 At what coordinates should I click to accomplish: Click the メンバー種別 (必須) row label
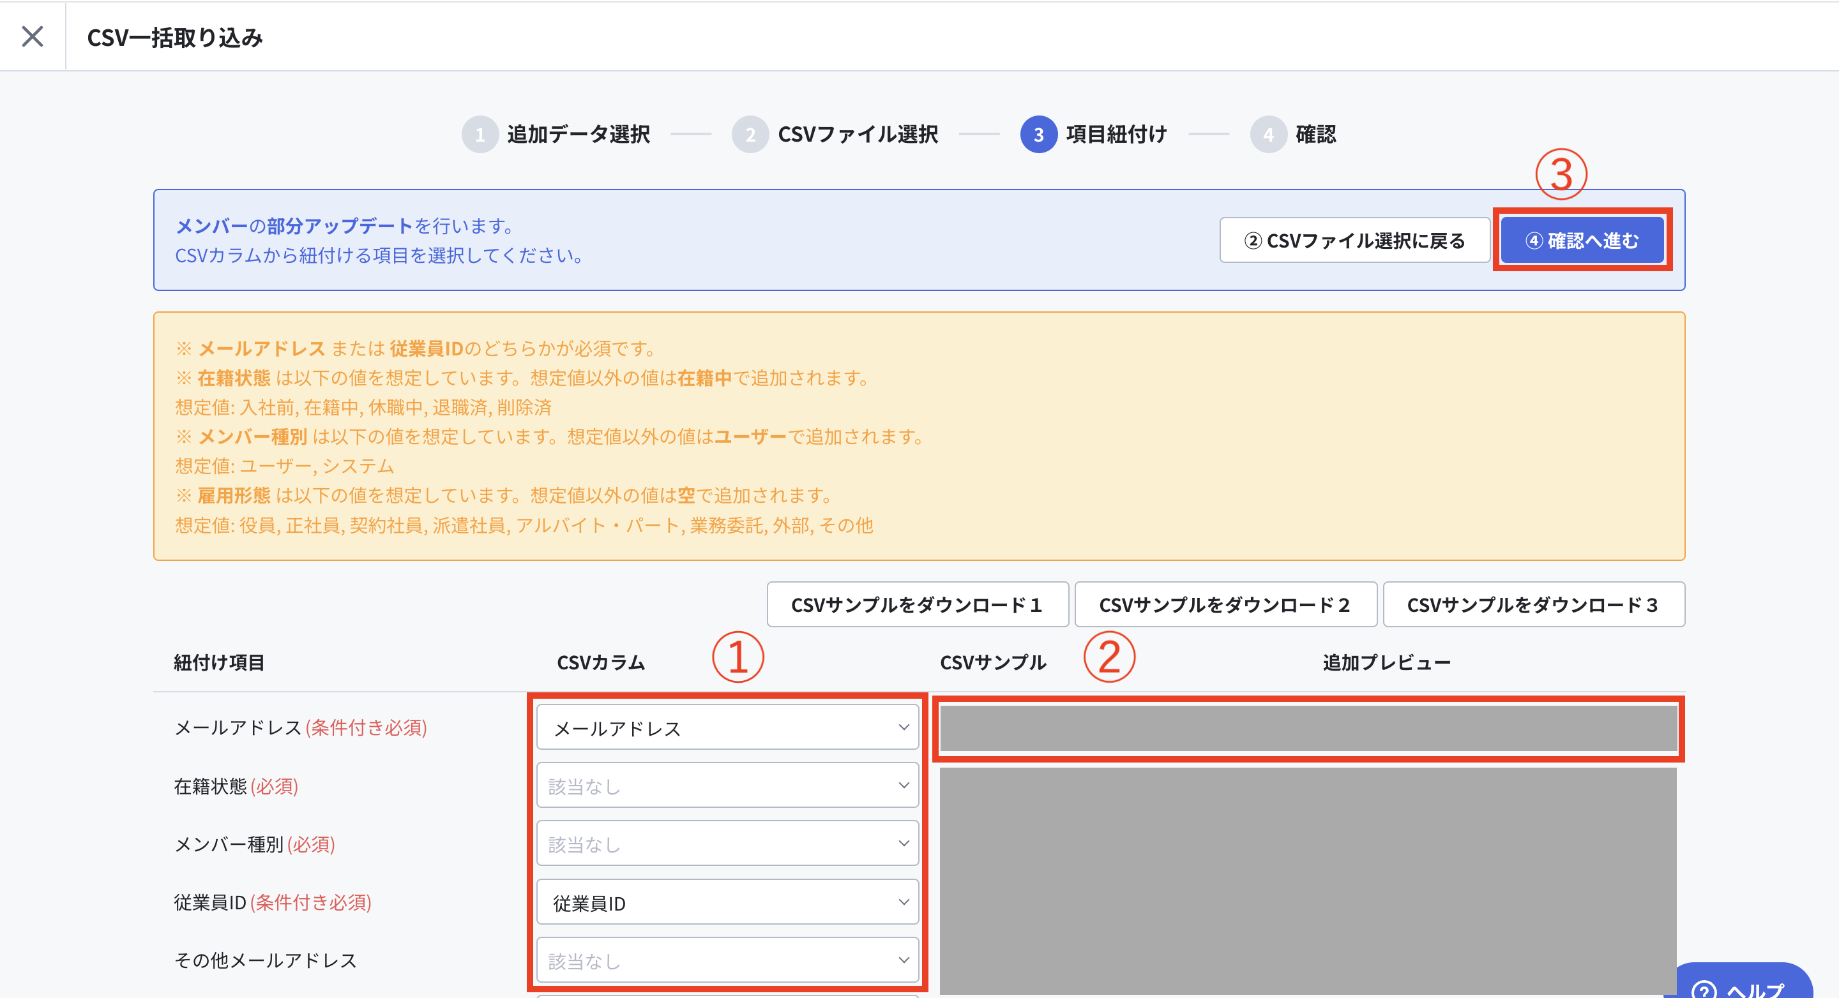[255, 845]
